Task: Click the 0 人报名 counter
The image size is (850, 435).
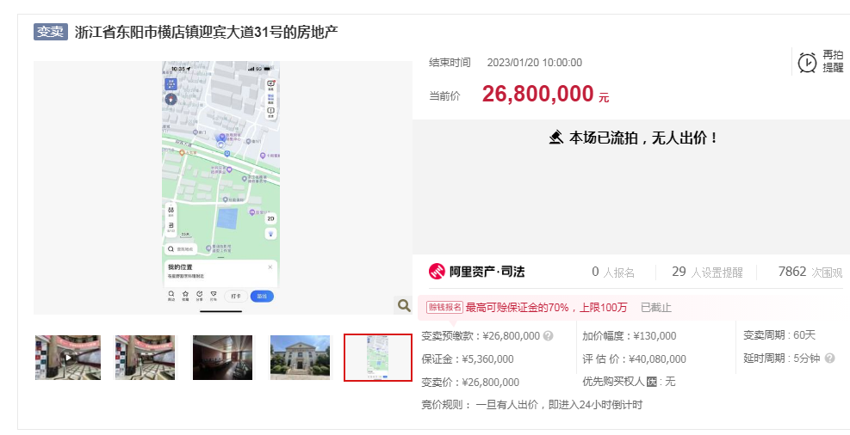Action: pos(612,273)
